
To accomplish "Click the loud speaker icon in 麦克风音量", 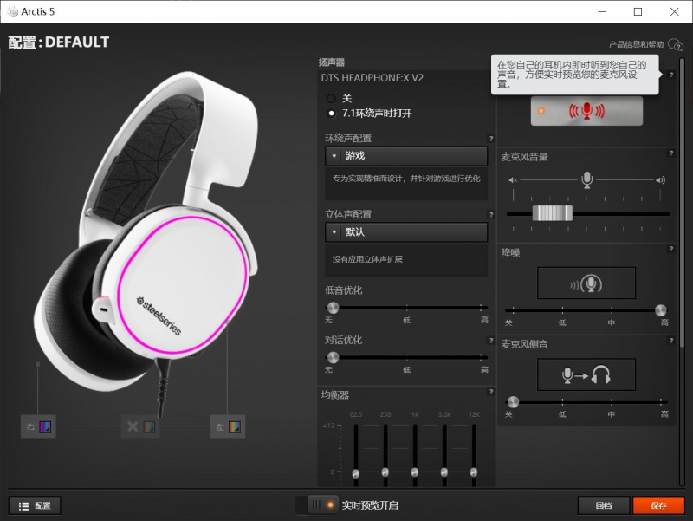I will click(660, 180).
